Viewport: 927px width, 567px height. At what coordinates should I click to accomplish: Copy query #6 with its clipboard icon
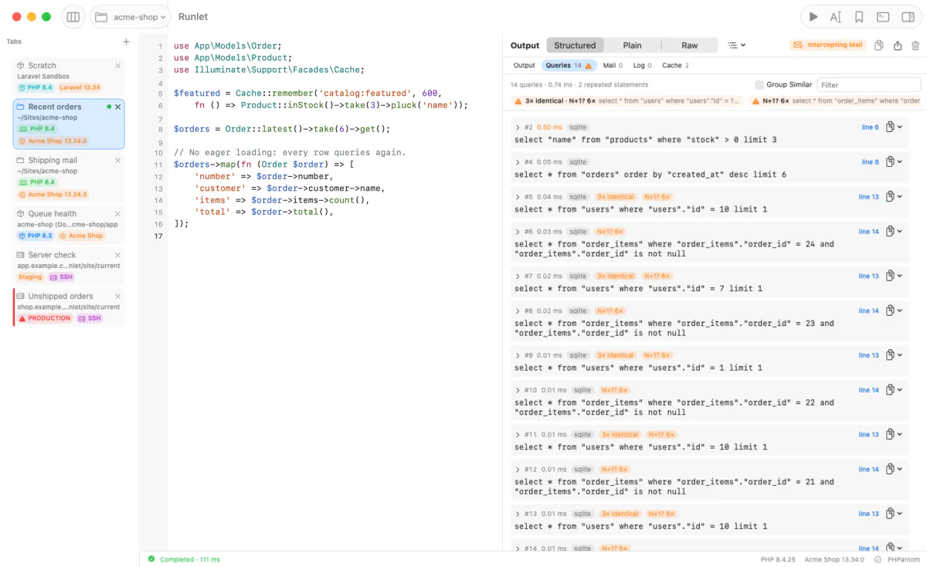click(x=891, y=231)
